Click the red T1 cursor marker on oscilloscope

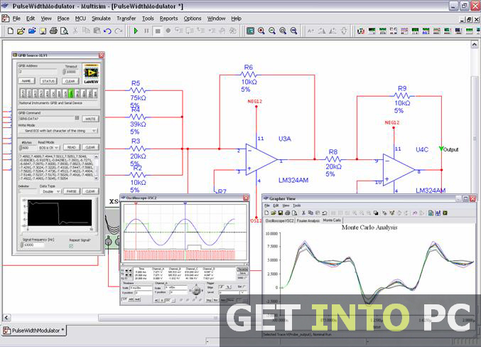(136, 203)
